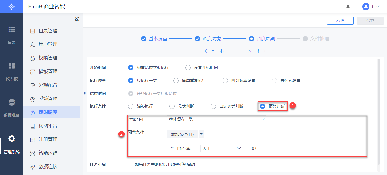The width and height of the screenshot is (387, 175).
Task: Enable the 任务重启 restart checkbox
Action: (131, 164)
